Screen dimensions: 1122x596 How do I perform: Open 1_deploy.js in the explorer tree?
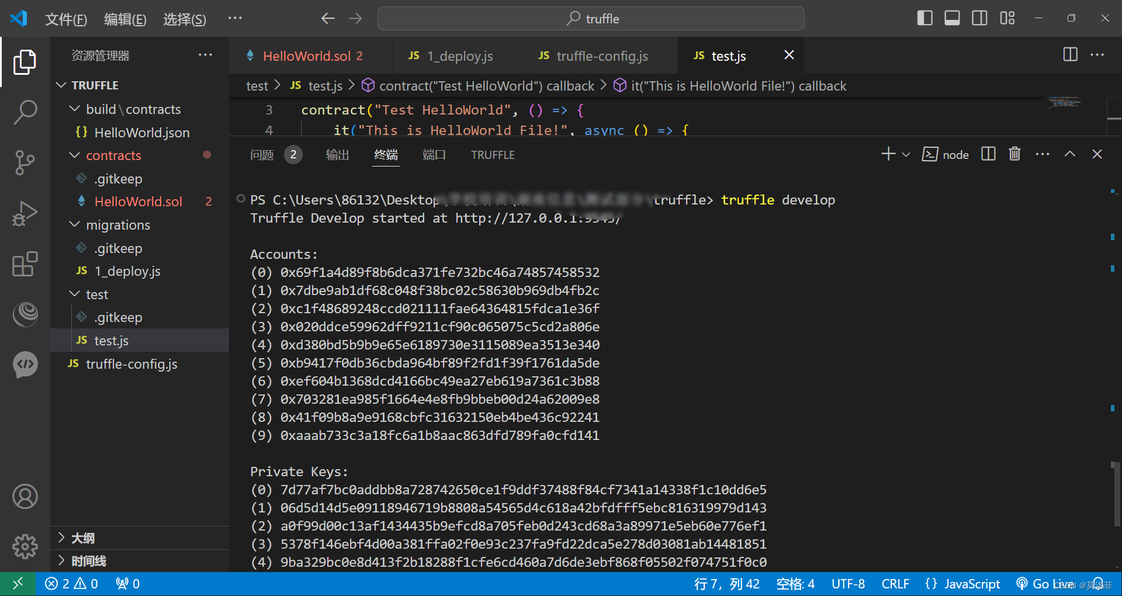tap(140, 271)
